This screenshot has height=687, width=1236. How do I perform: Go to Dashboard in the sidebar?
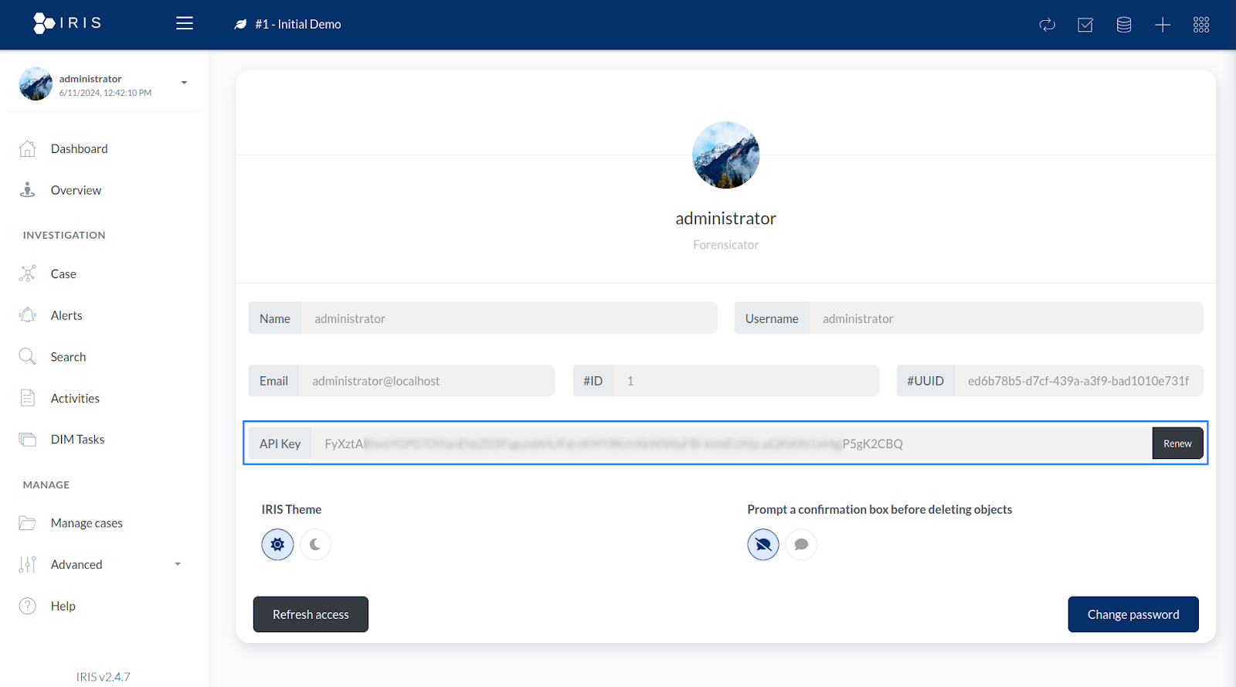(x=79, y=149)
